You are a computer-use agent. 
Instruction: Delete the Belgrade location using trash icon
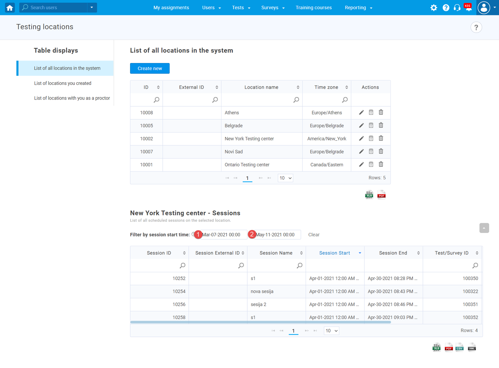[x=381, y=125]
